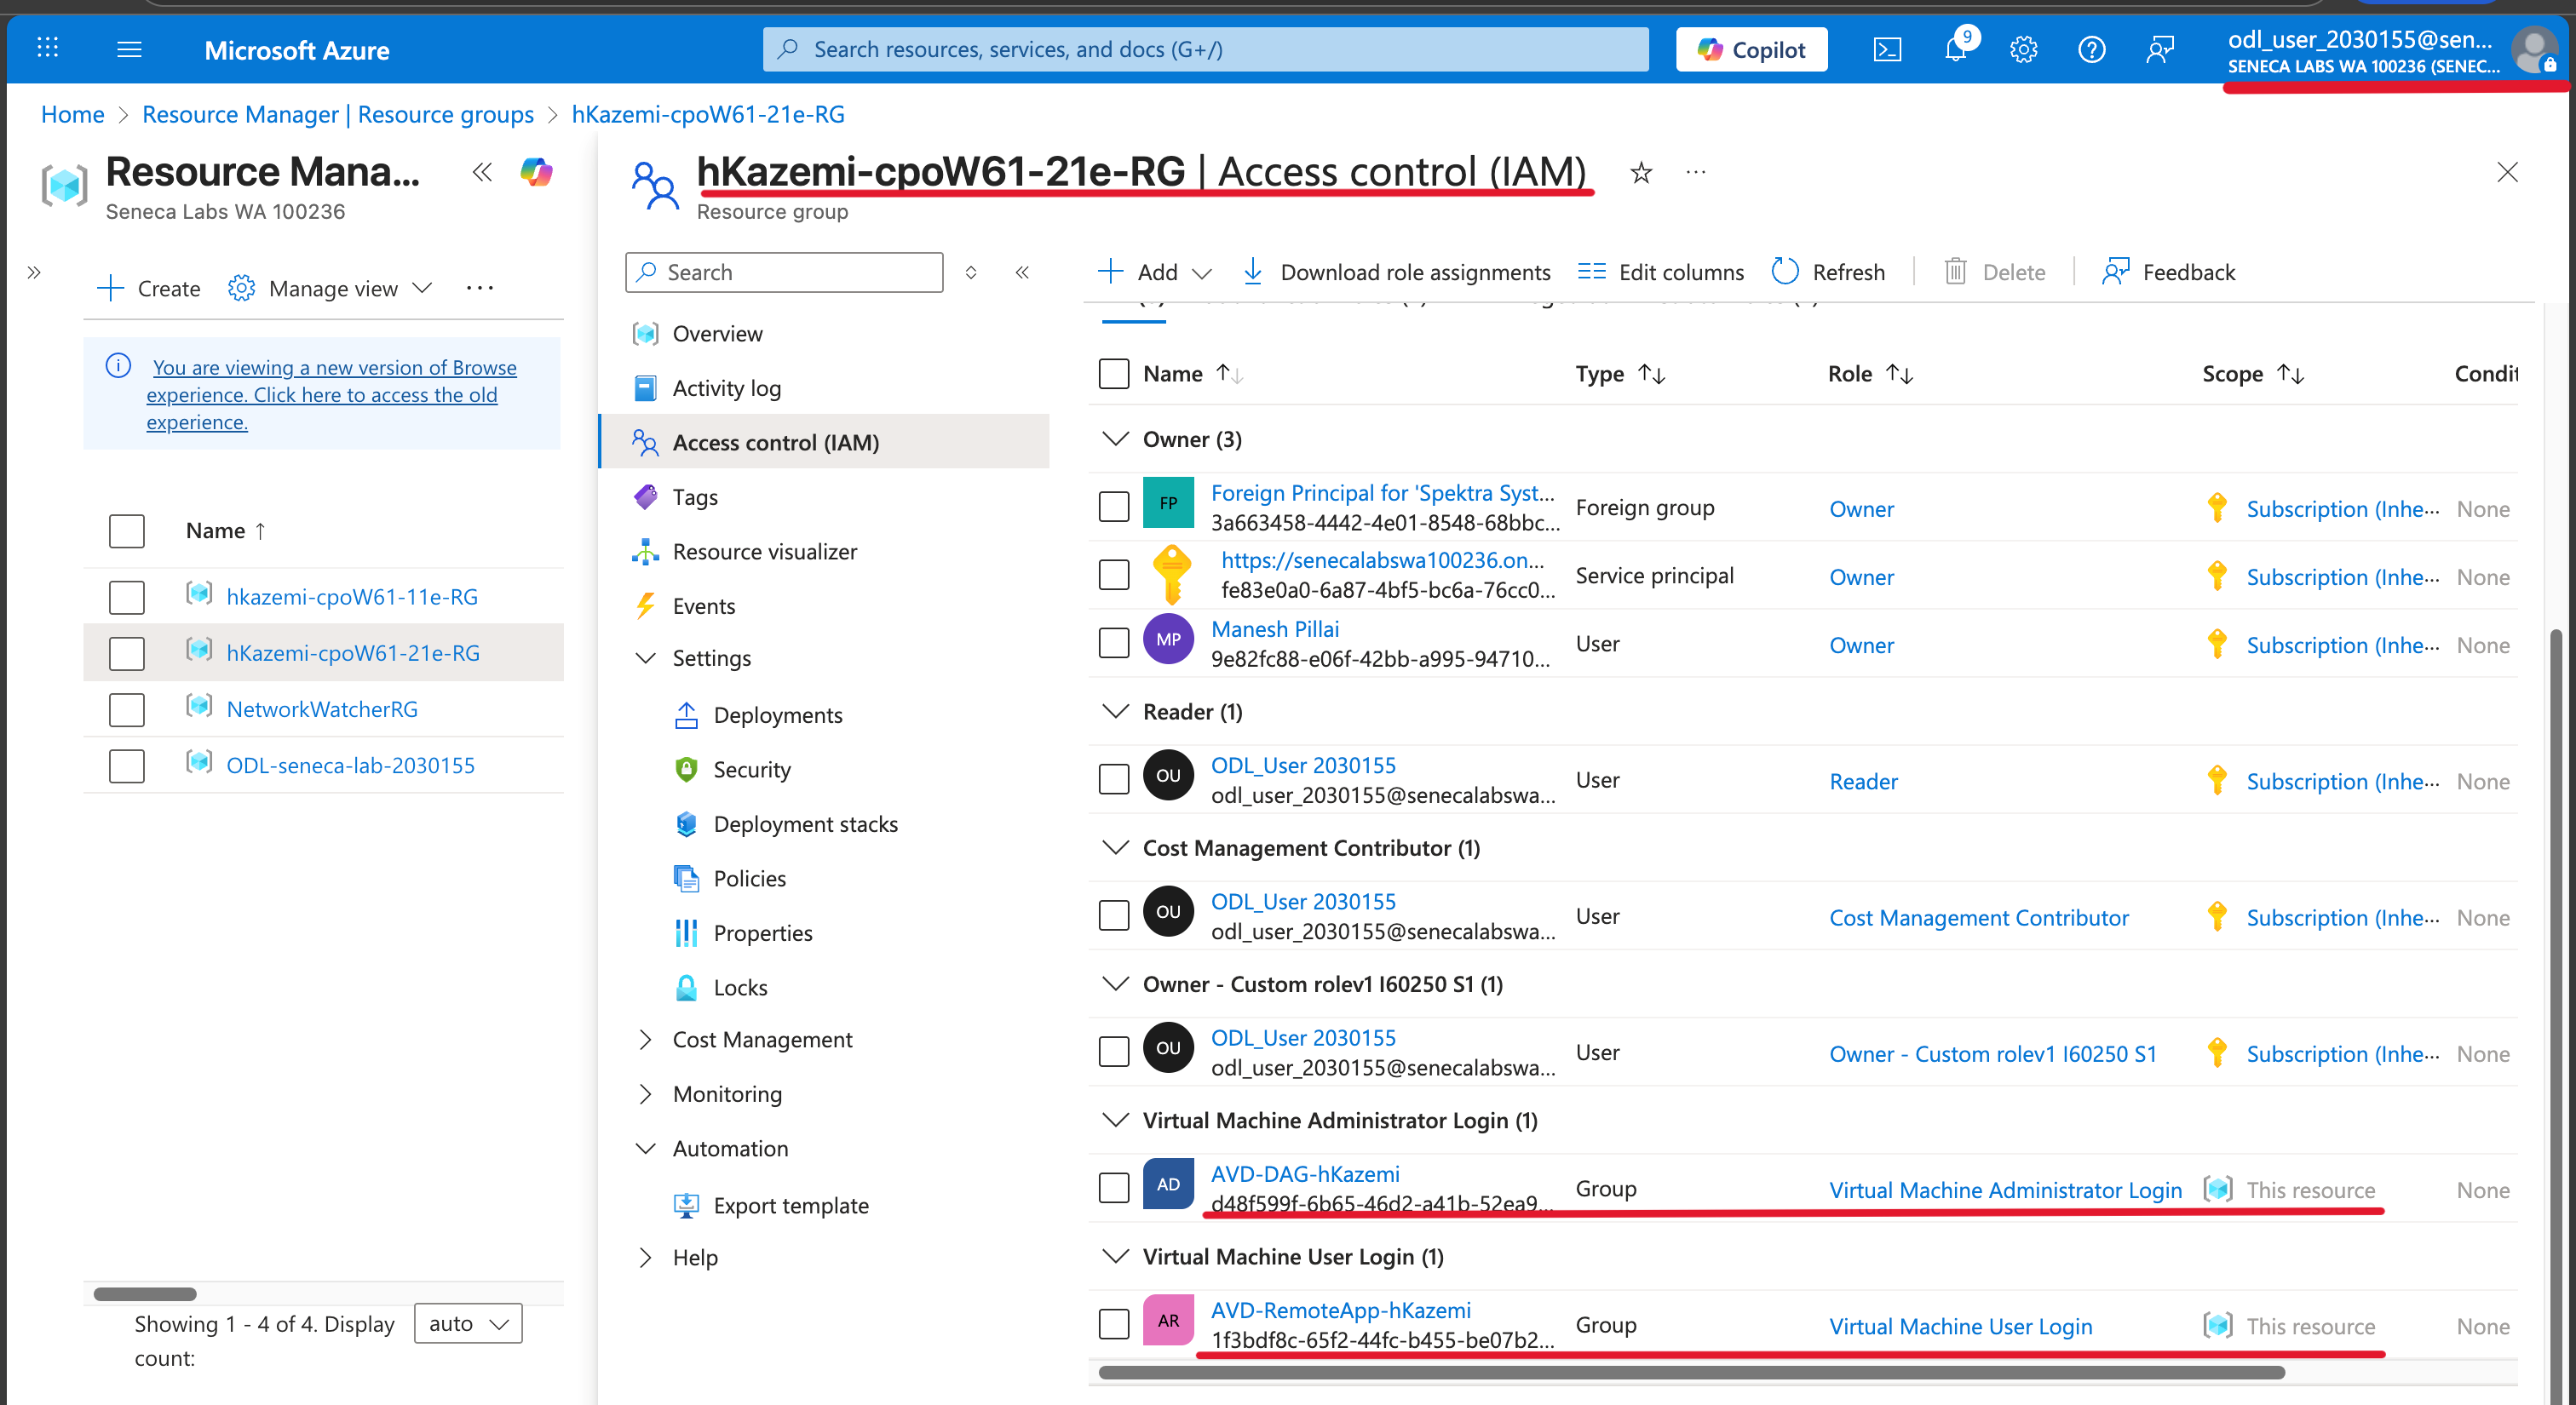
Task: Collapse Virtual Machine User Login group
Action: pyautogui.click(x=1115, y=1256)
